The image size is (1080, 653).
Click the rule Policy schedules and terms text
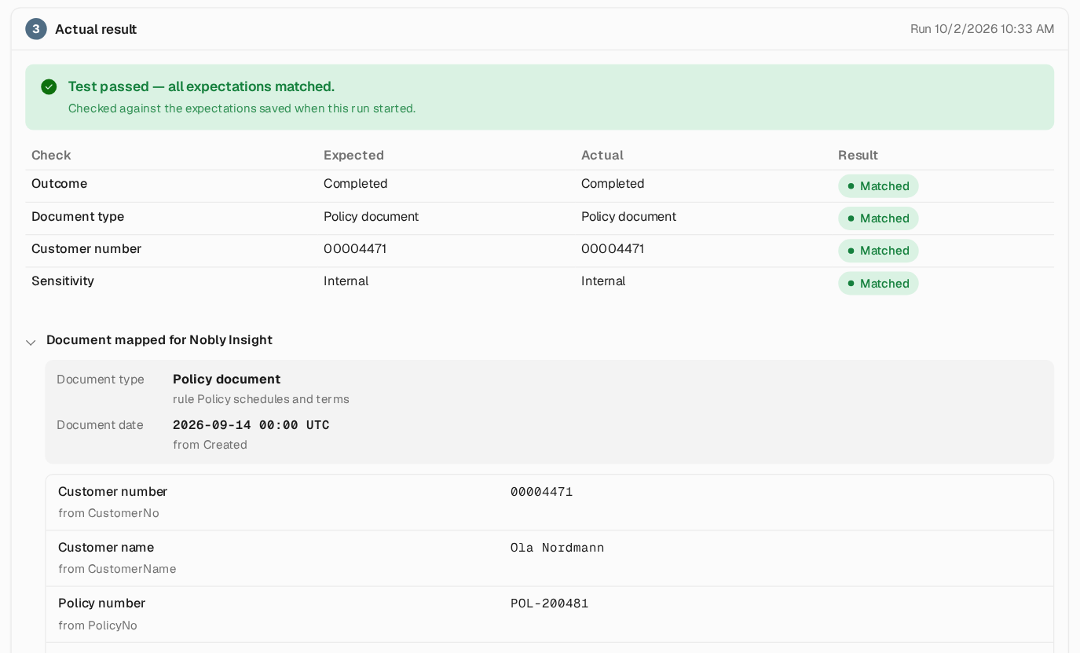pyautogui.click(x=261, y=399)
